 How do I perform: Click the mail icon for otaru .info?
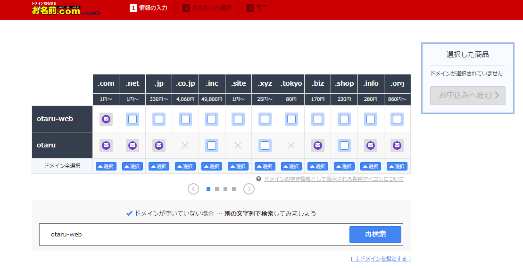click(x=371, y=145)
